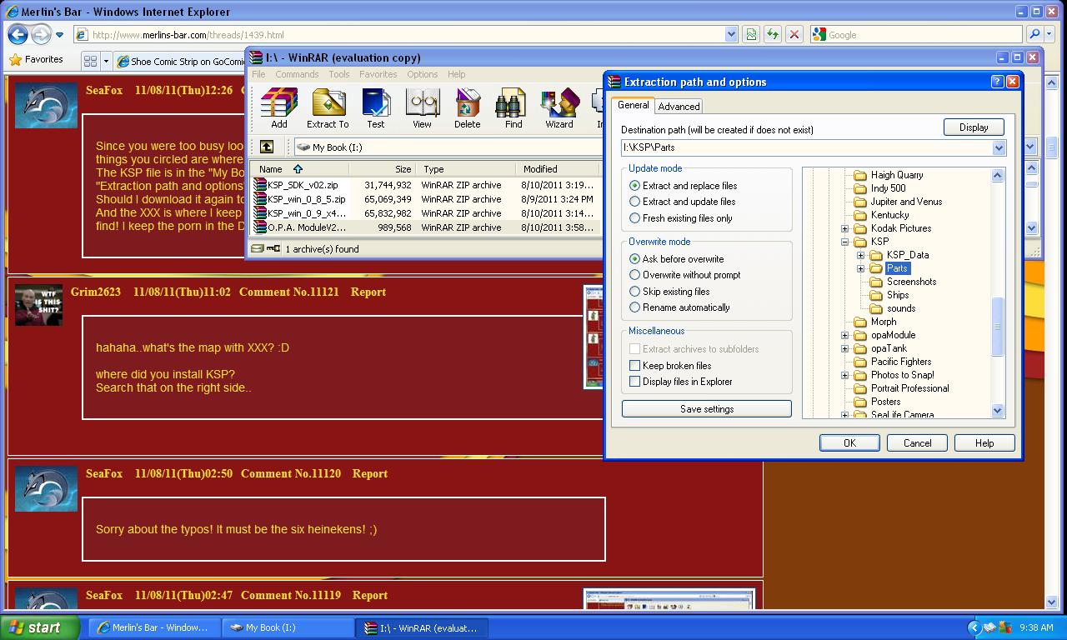Open the WinRAR File menu

point(258,74)
